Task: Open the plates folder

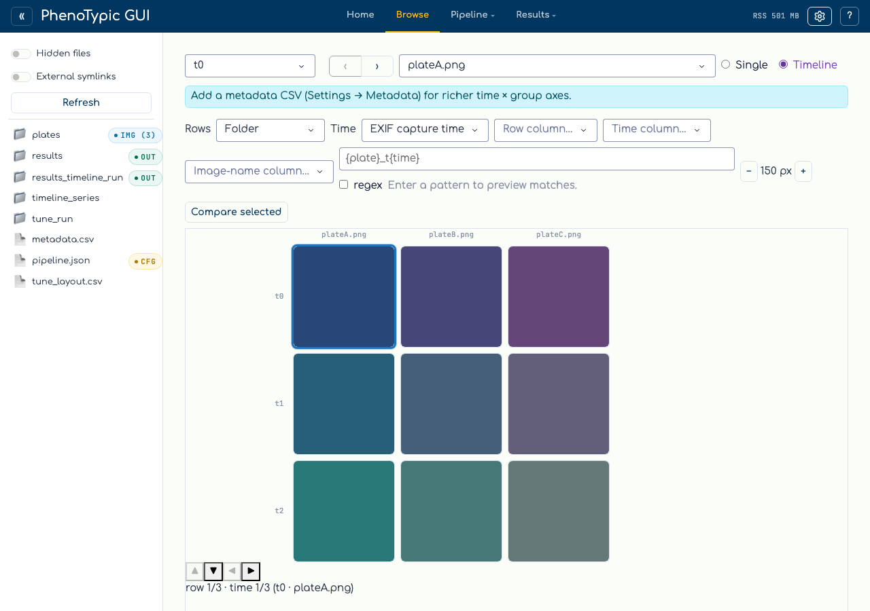Action: click(46, 135)
